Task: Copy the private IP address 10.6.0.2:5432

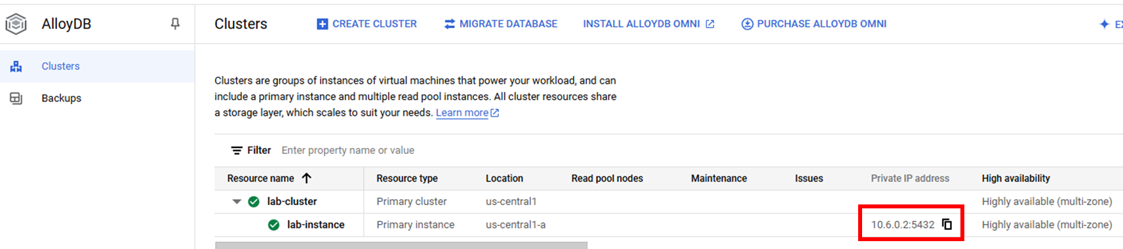Action: [947, 225]
